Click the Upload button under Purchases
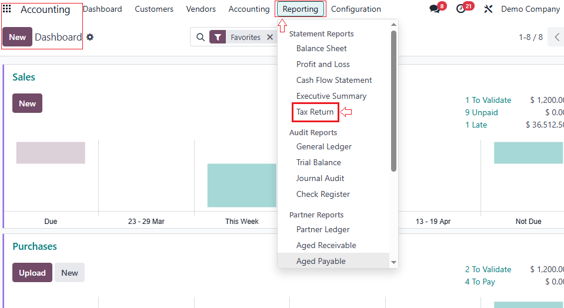Viewport: 564px width, 308px height. point(32,273)
